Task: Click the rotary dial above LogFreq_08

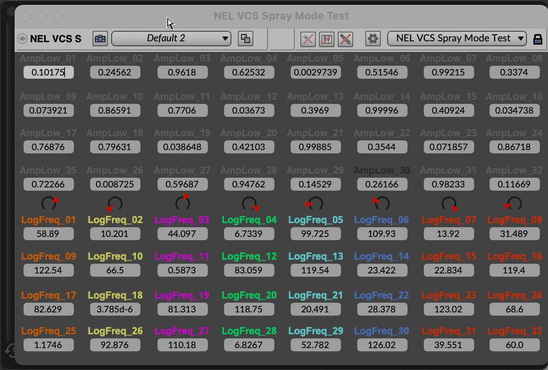Action: 514,203
